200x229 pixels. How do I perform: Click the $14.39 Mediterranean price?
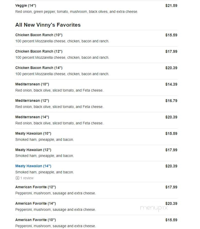(x=171, y=84)
